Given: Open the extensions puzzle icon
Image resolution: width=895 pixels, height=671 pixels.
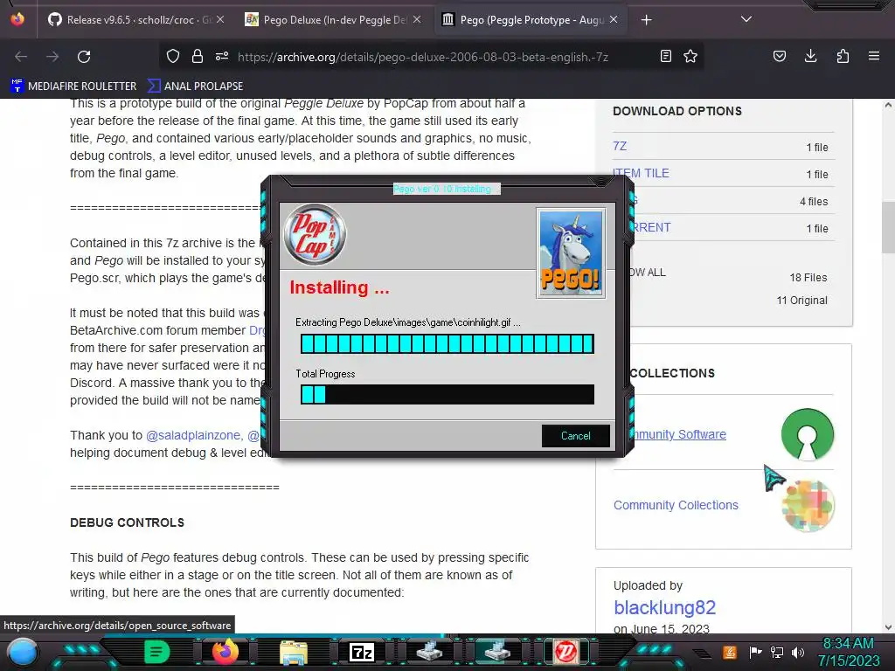Looking at the screenshot, I should click(x=843, y=56).
